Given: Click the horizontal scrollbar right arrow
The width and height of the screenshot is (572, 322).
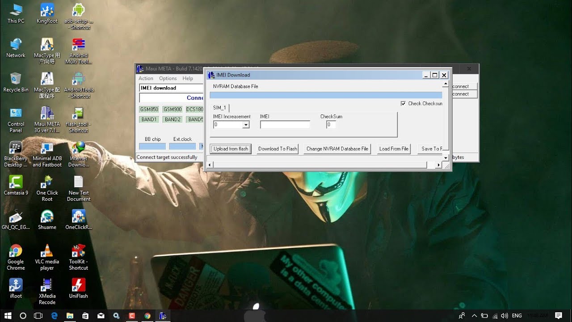Looking at the screenshot, I should tap(439, 165).
